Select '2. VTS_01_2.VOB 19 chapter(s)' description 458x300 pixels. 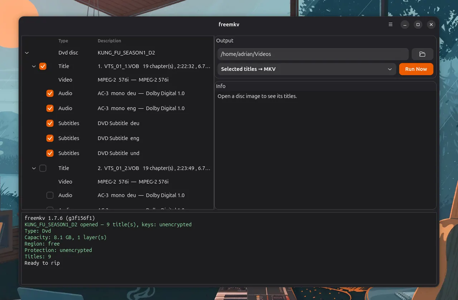[x=154, y=168]
